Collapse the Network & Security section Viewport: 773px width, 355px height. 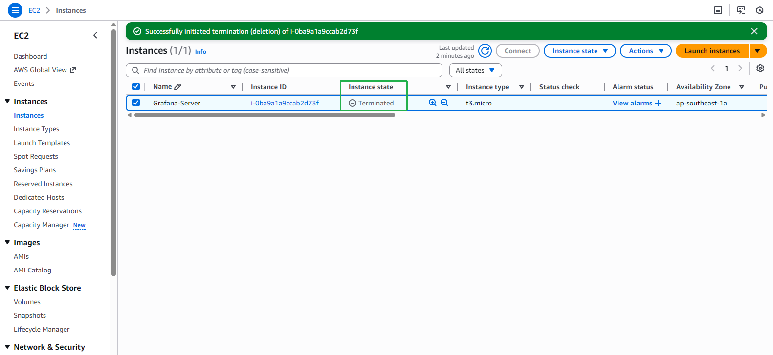[7, 347]
